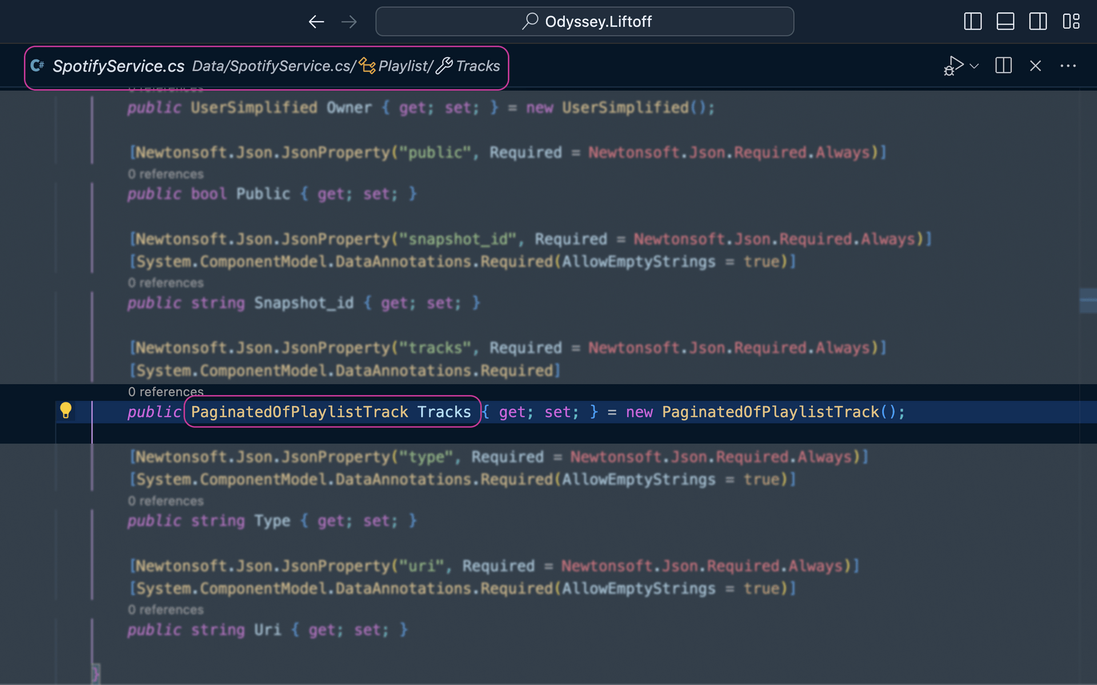
Task: Toggle the Primary Side Bar
Action: click(x=972, y=21)
